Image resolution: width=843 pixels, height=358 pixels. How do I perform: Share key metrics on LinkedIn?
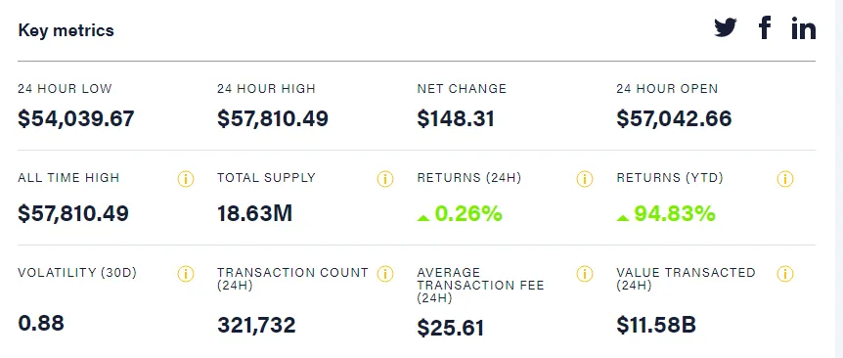[803, 28]
